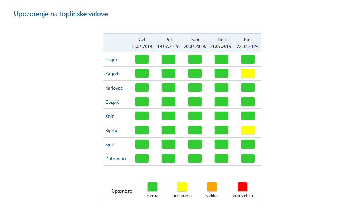This screenshot has width=359, height=210.
Task: Click the 'Pon 22.07.2019.' column header
Action: pyautogui.click(x=248, y=43)
